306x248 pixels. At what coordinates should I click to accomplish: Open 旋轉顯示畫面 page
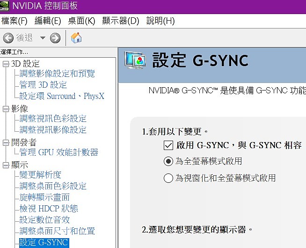coord(44,197)
